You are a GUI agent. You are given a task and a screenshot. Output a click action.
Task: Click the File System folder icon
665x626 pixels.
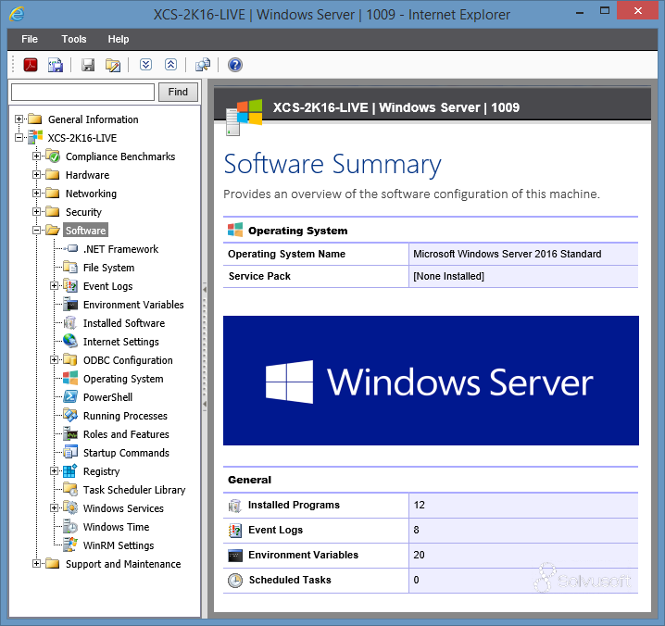point(70,268)
